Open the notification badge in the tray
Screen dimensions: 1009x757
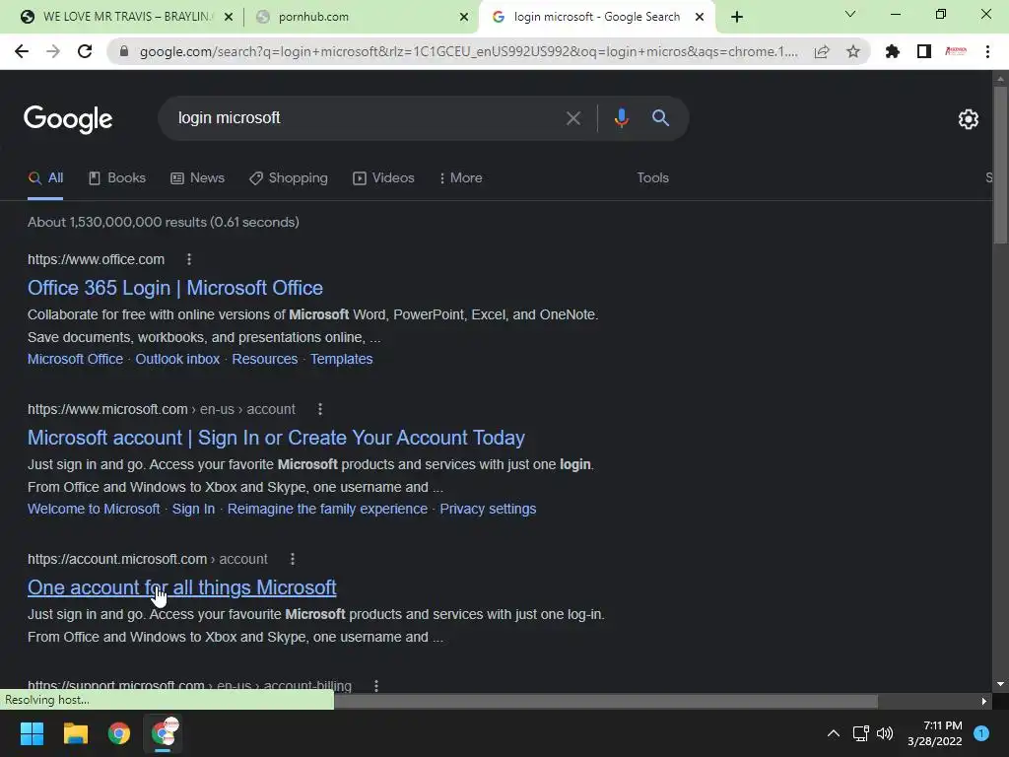click(x=981, y=733)
